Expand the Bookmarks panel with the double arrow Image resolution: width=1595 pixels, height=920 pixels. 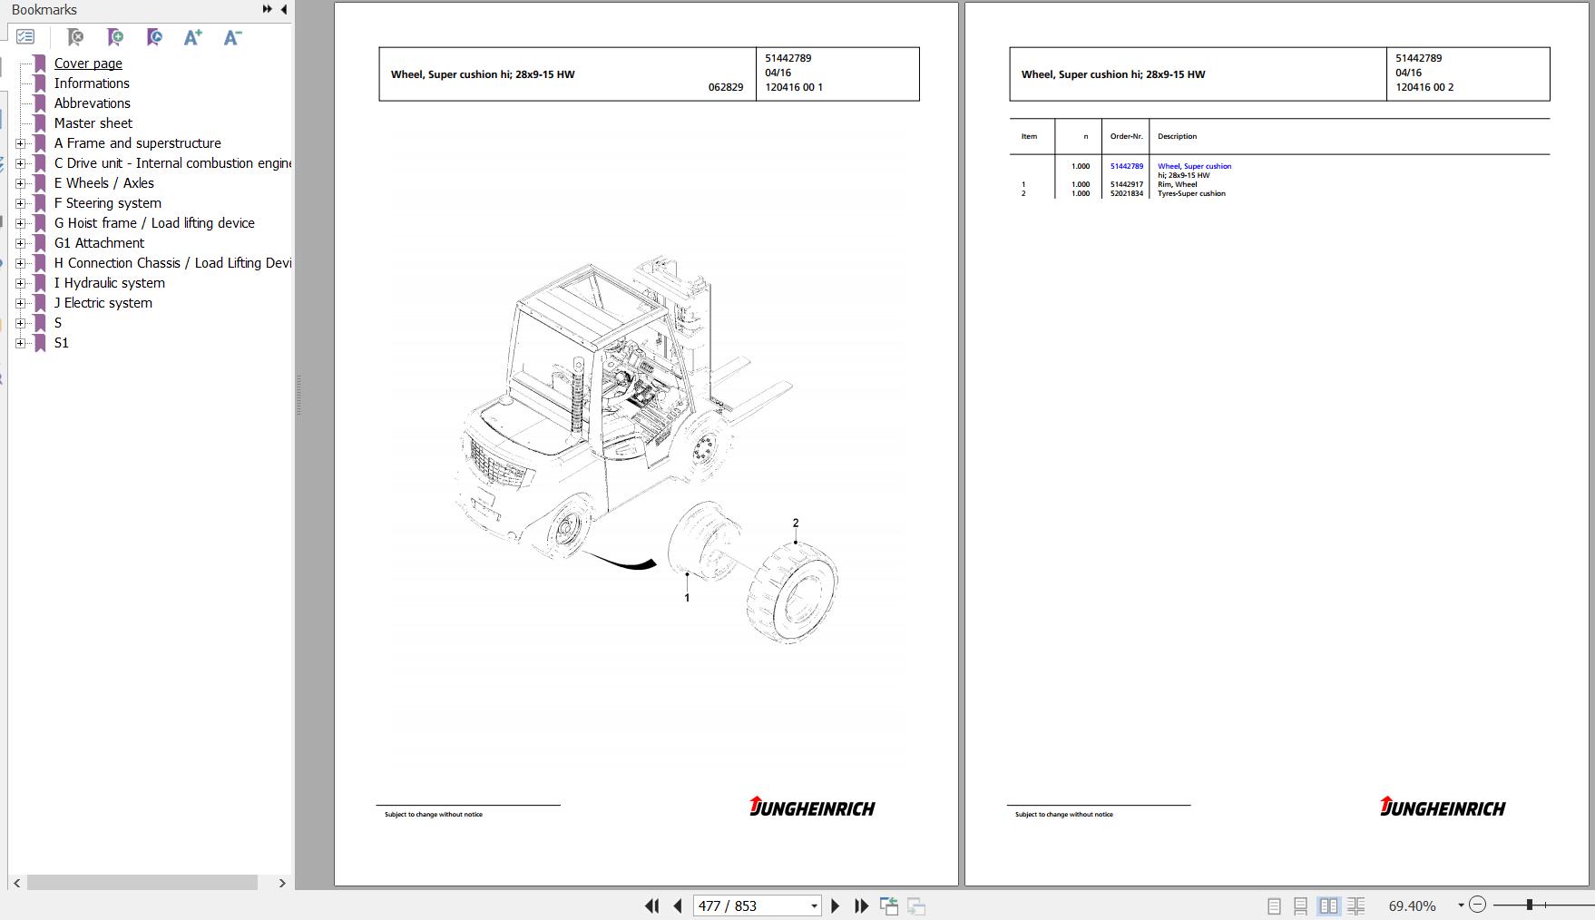click(268, 9)
